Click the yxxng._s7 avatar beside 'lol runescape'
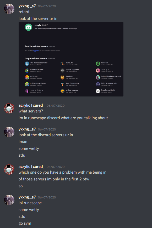Viewport: 152px width, 228px height. click(9, 200)
